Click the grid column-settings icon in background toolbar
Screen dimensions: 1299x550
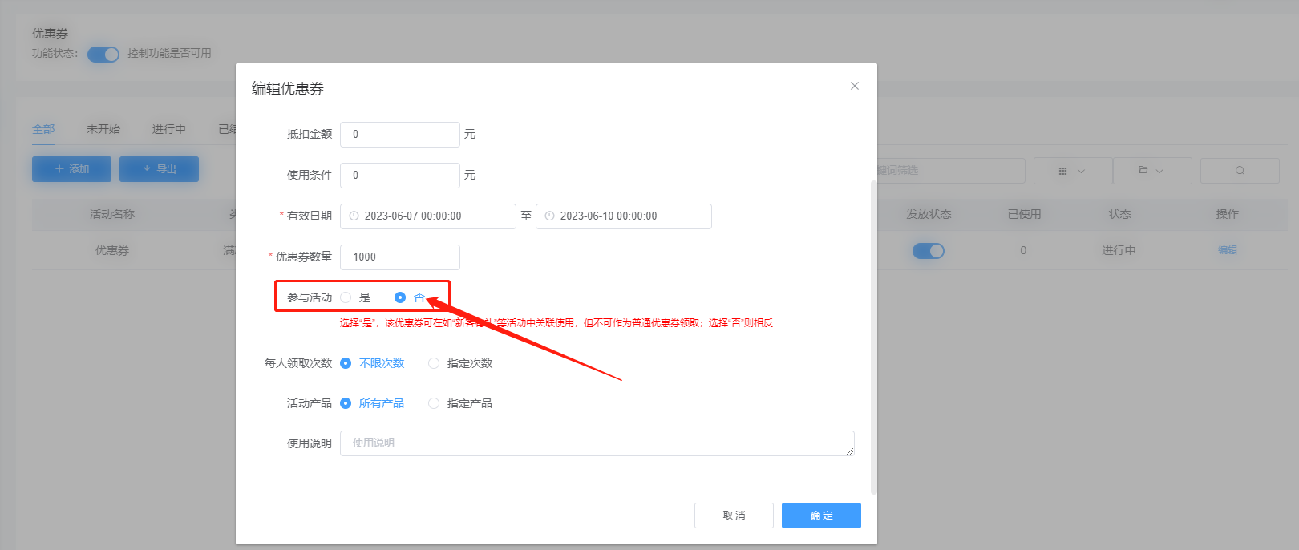[1062, 171]
